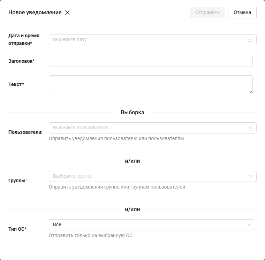This screenshot has height=260, width=265.
Task: Open the Тип ОС dropdown showing Все
Action: (x=146, y=225)
